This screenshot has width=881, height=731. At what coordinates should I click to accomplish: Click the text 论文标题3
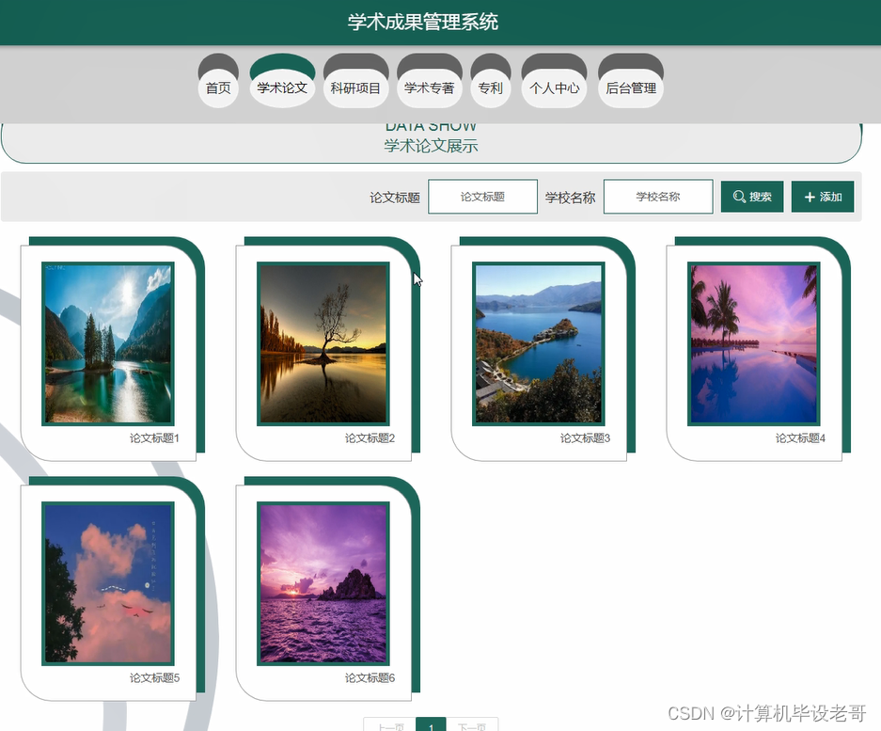[585, 438]
